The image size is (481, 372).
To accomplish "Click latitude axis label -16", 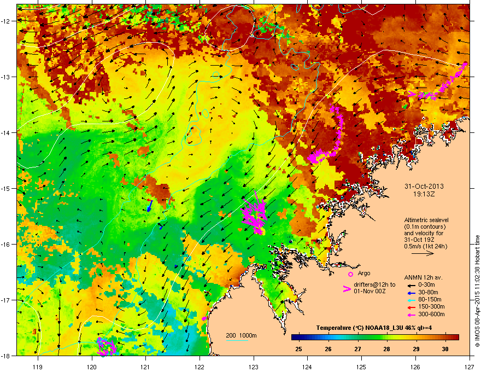I will click(6, 244).
